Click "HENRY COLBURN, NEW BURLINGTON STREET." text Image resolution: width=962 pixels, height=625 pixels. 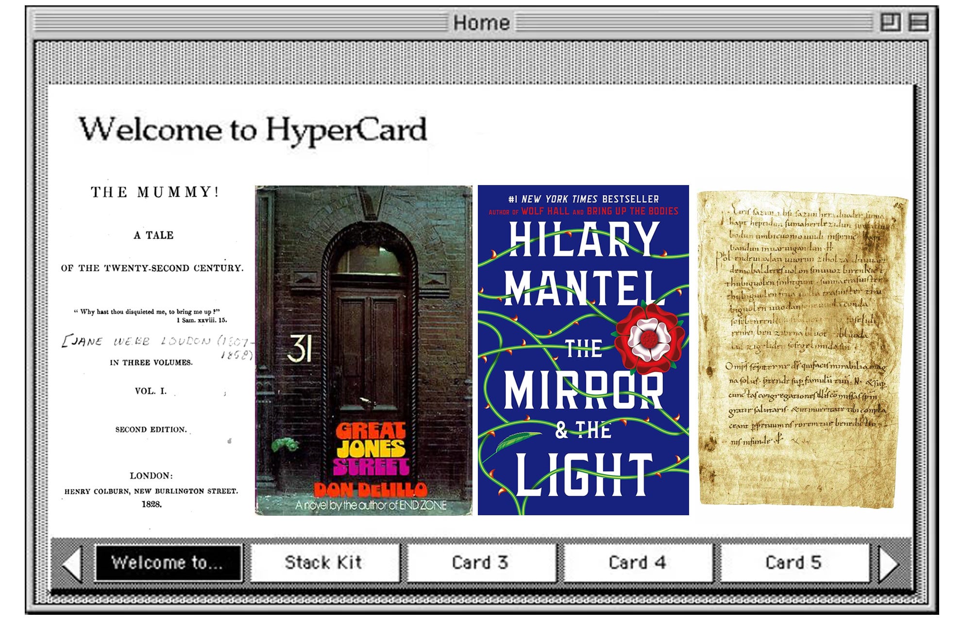coord(152,491)
